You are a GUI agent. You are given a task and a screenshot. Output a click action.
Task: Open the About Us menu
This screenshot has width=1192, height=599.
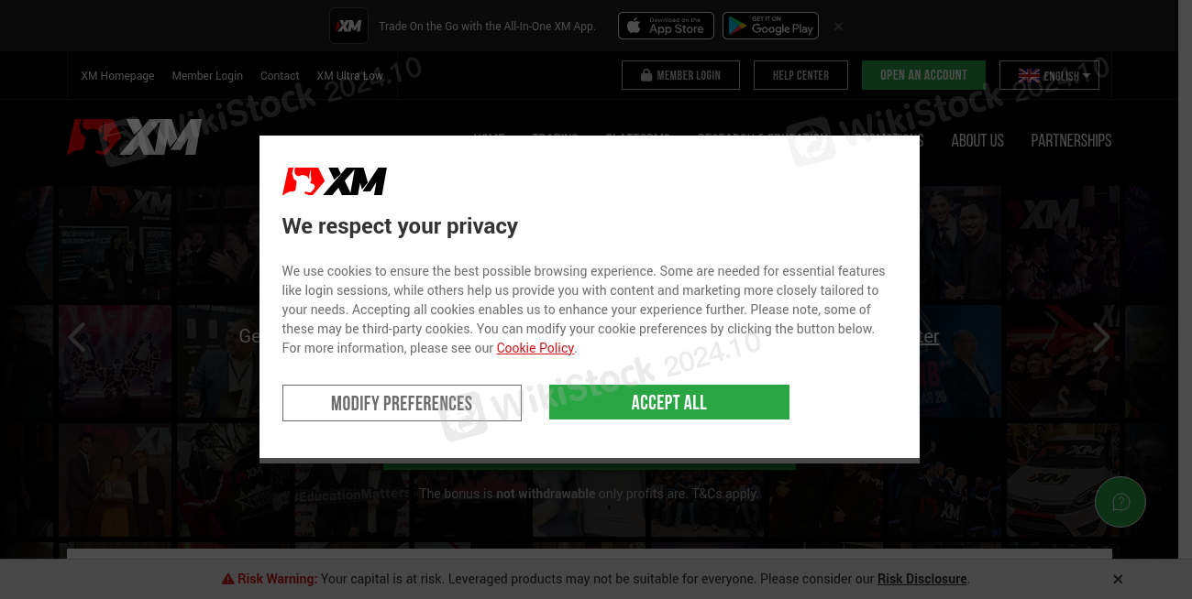pyautogui.click(x=977, y=140)
